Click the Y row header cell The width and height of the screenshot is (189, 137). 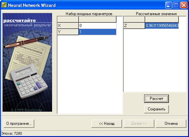pyautogui.click(x=68, y=32)
